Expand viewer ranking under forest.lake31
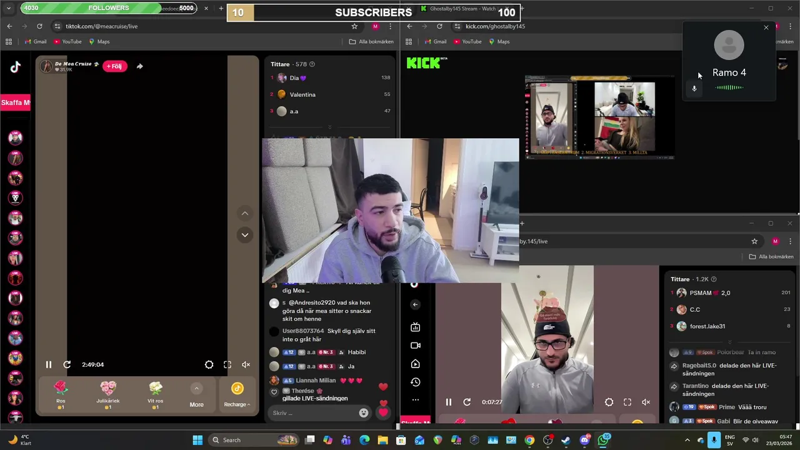Viewport: 800px width, 450px height. click(x=729, y=342)
